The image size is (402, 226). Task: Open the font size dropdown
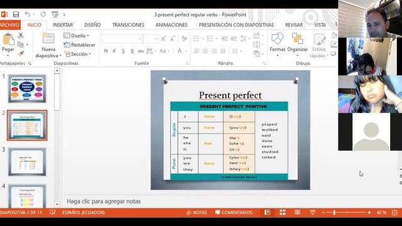pos(156,39)
